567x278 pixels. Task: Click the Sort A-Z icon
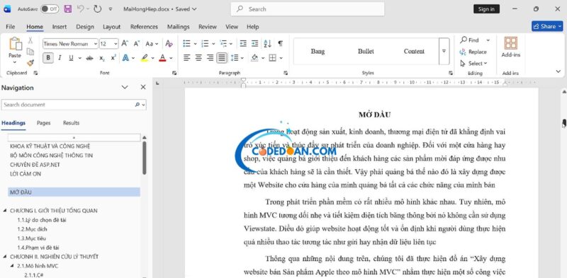pyautogui.click(x=268, y=44)
